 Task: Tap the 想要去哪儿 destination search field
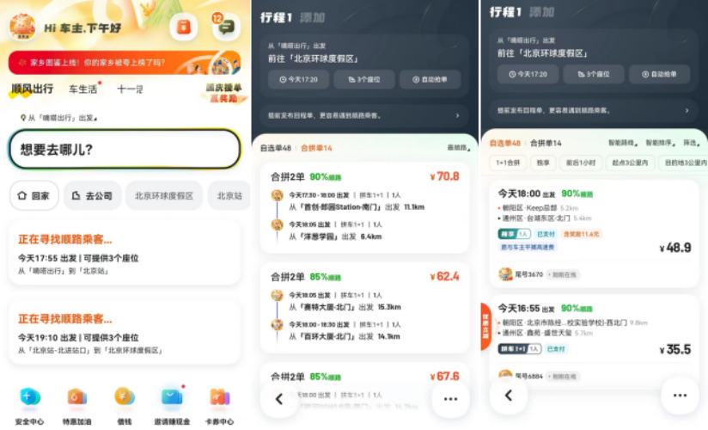click(x=125, y=150)
